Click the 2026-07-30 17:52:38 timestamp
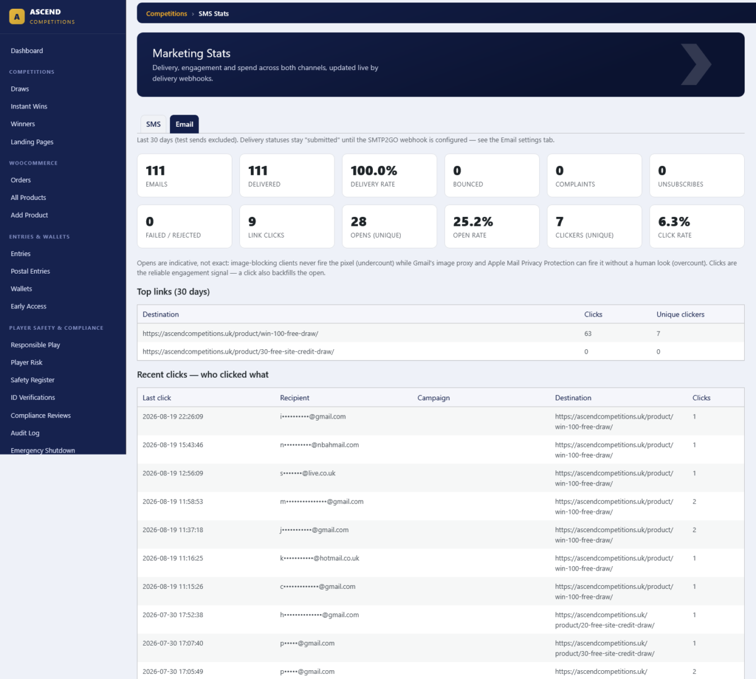 173,615
